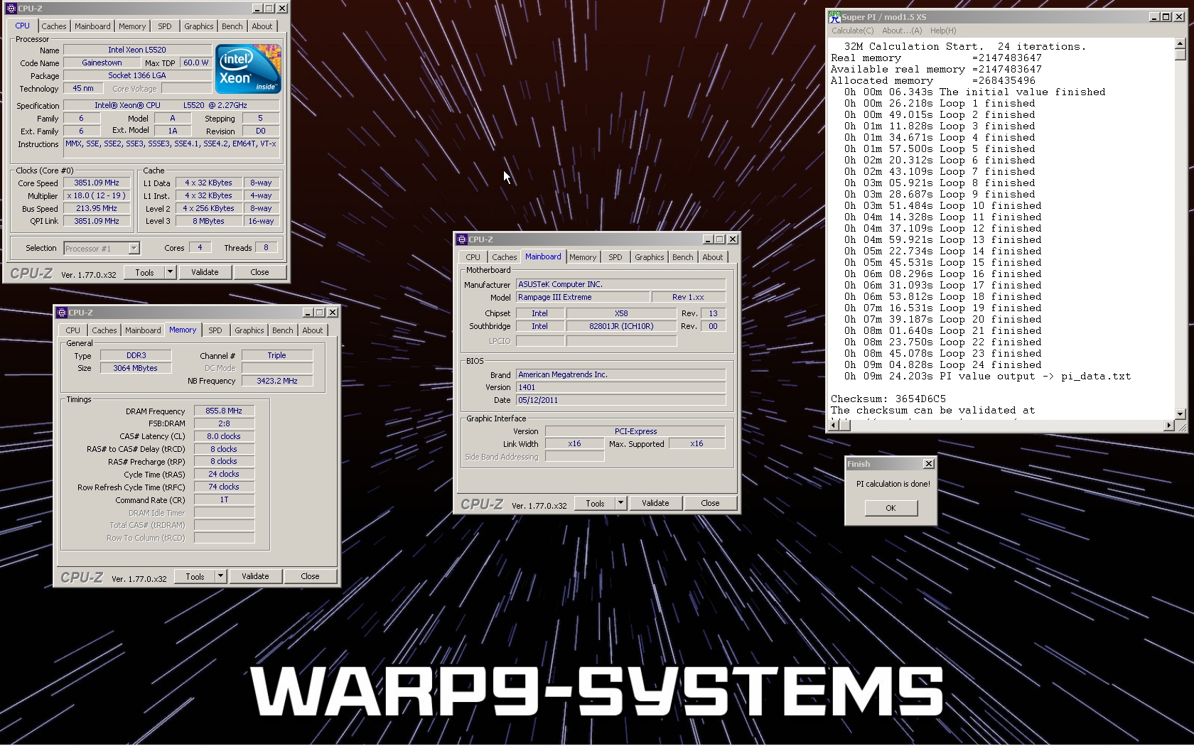Open About...(A) menu in Super PI
1194x746 pixels.
(902, 31)
